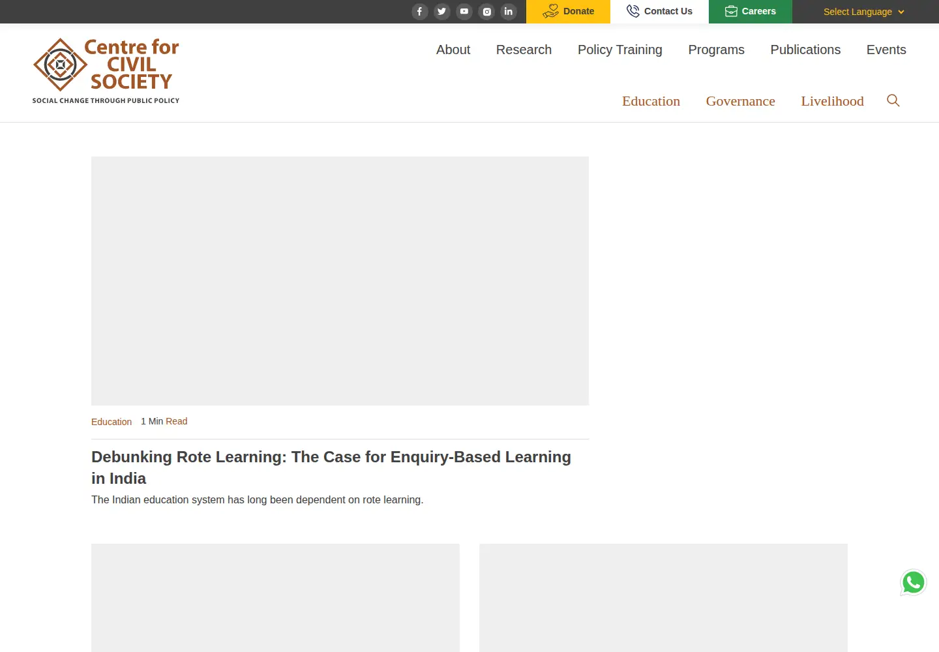
Task: Open the Contact Us link
Action: point(659,12)
